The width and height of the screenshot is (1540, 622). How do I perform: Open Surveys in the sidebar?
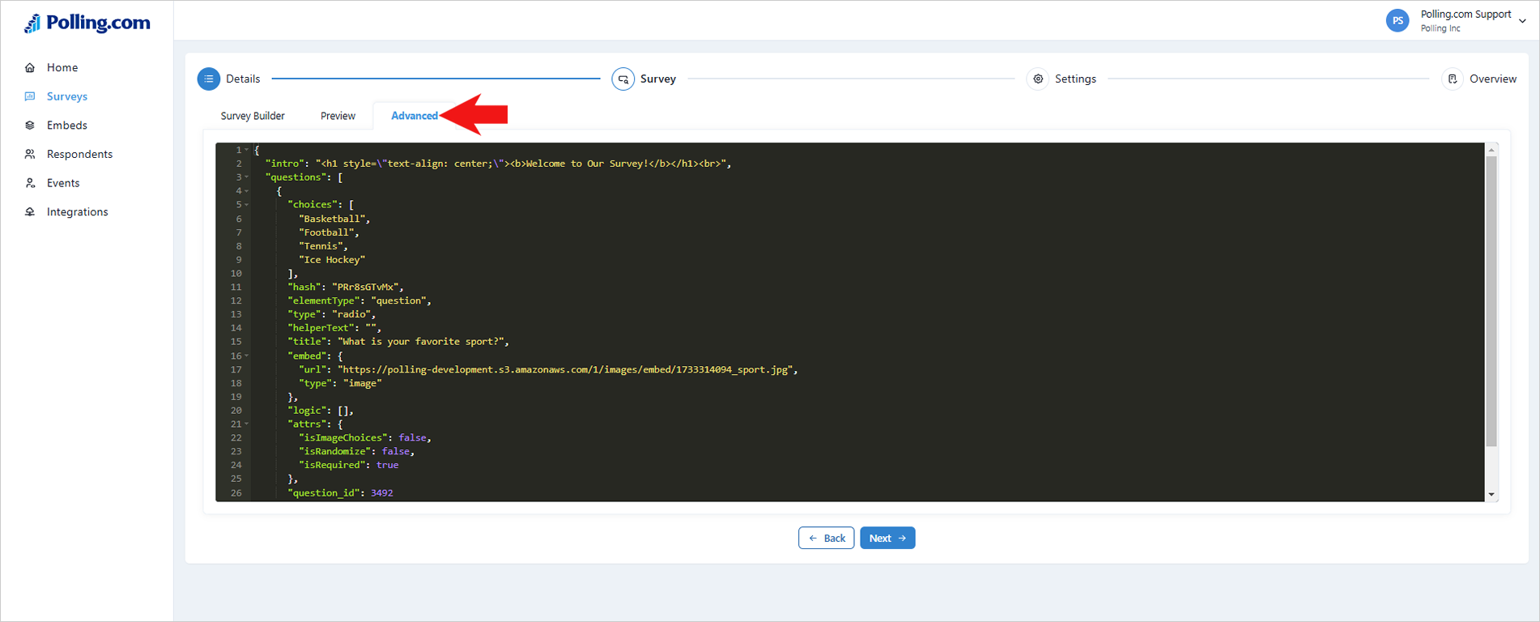(x=67, y=96)
